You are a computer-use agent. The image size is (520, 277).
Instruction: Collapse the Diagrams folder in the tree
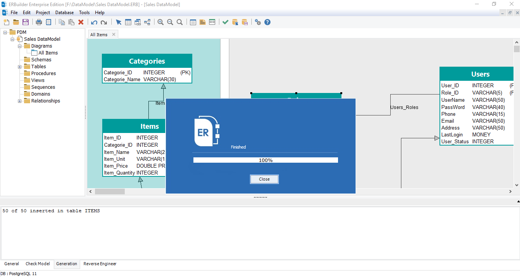(19, 46)
